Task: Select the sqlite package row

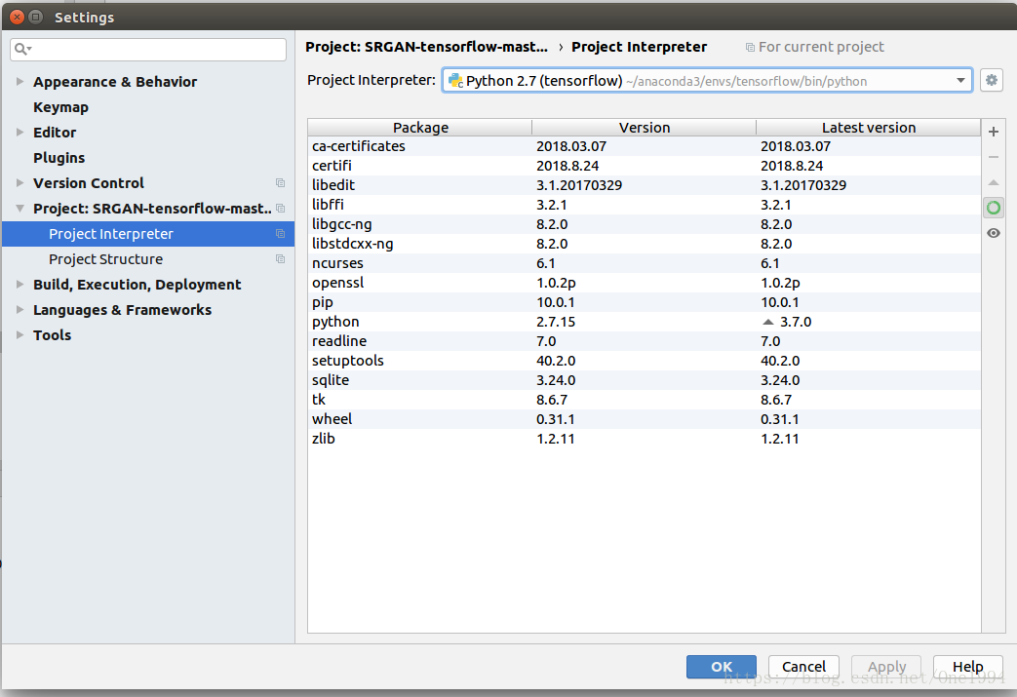Action: point(645,379)
